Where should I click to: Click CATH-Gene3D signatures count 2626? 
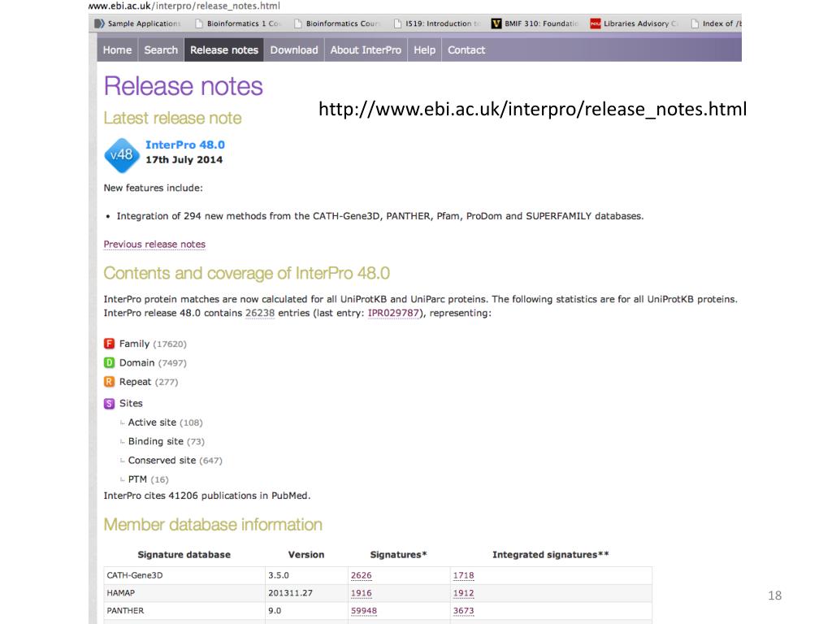[x=362, y=575]
